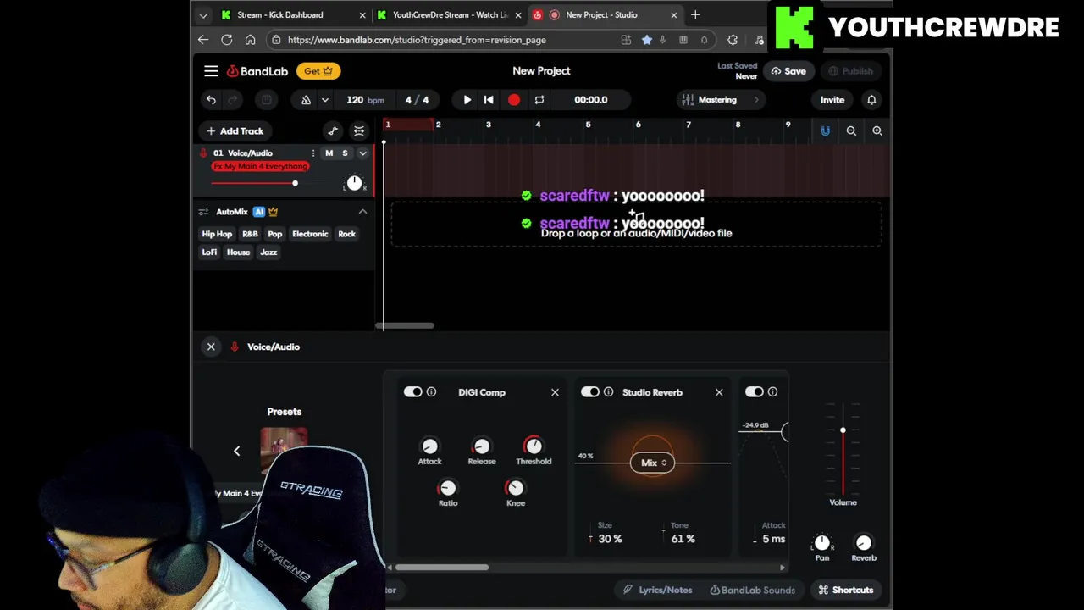Toggle loop cycle mode

click(539, 100)
